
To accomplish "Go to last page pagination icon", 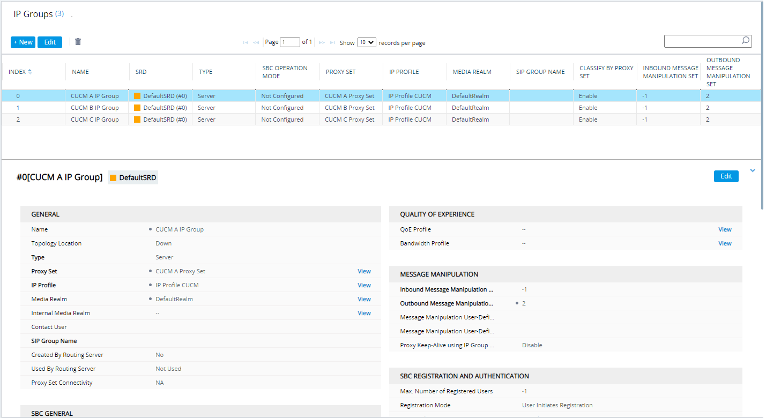I will (332, 42).
